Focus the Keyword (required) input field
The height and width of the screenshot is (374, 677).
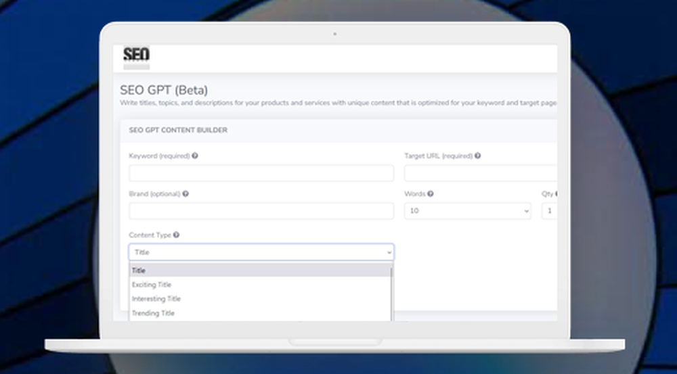pos(261,173)
